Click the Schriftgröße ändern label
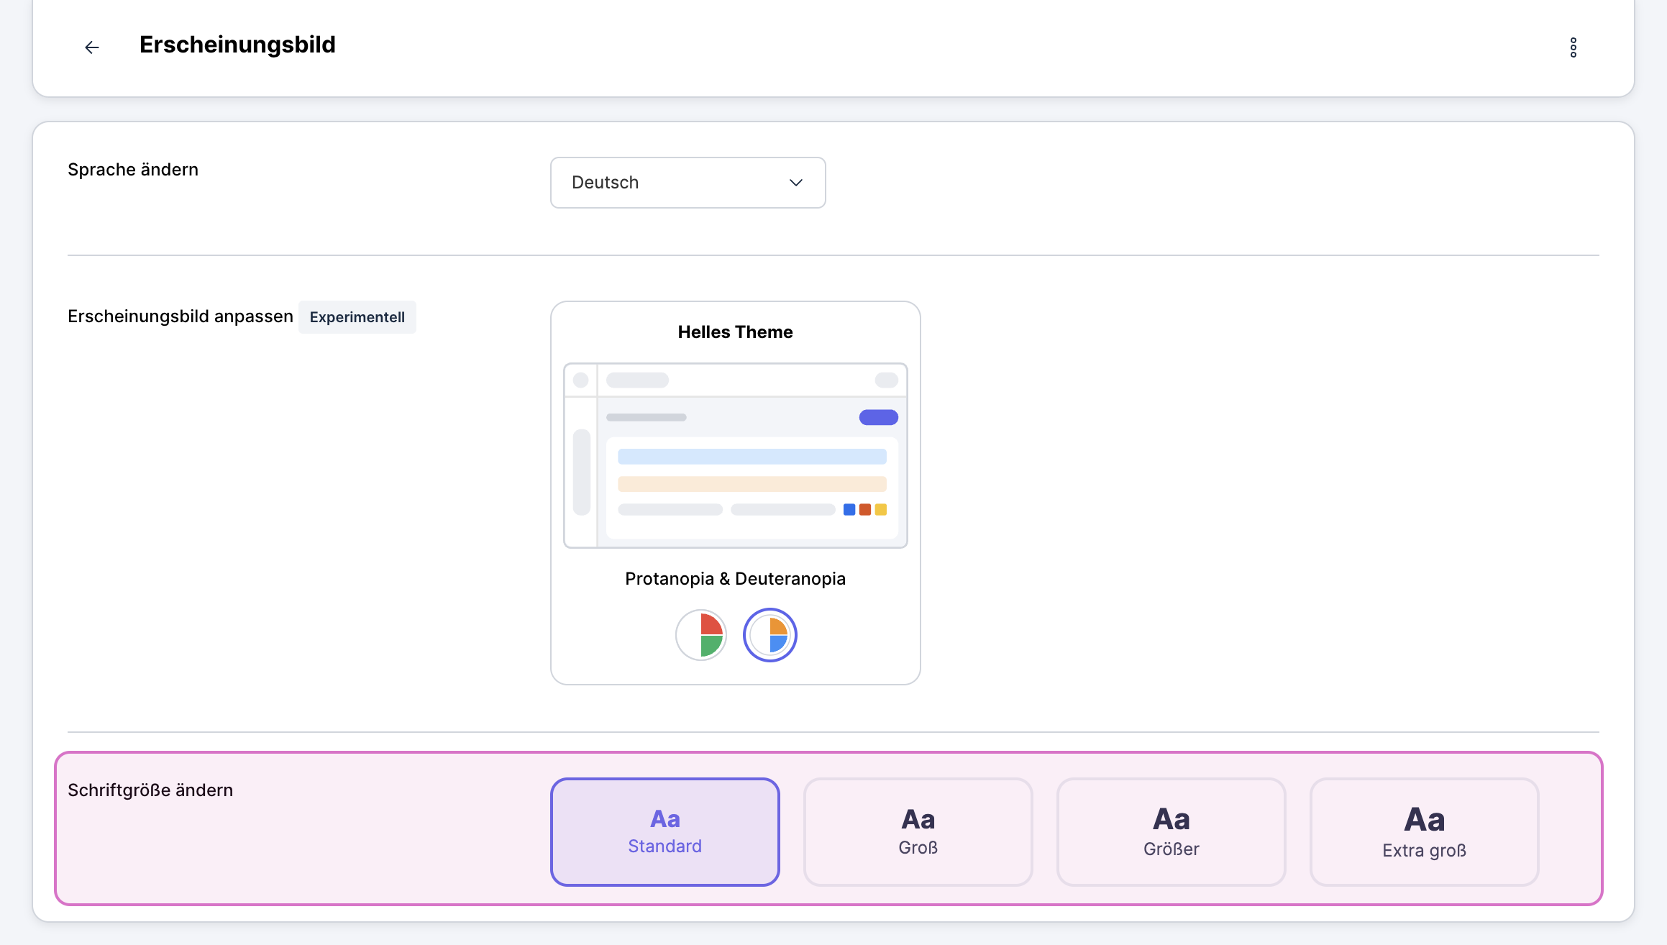This screenshot has height=945, width=1667. 150,790
